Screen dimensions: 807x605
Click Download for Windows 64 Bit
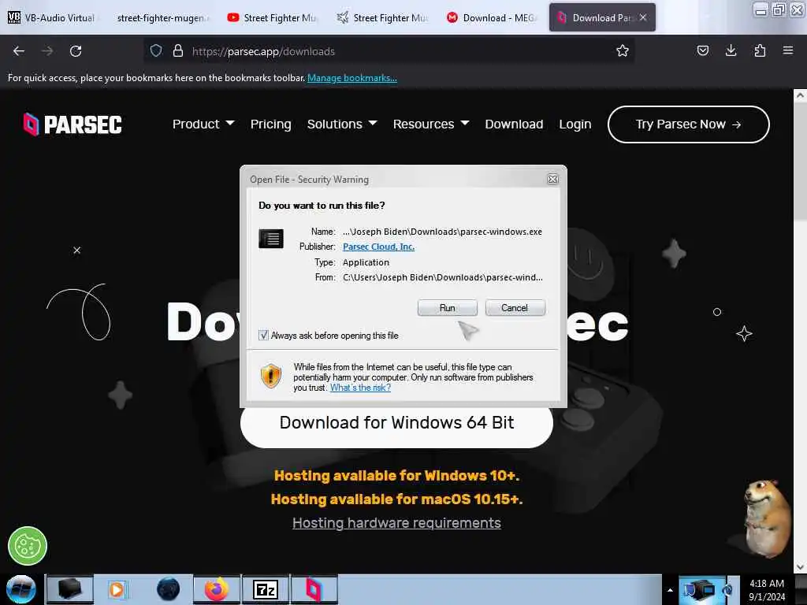(x=396, y=424)
